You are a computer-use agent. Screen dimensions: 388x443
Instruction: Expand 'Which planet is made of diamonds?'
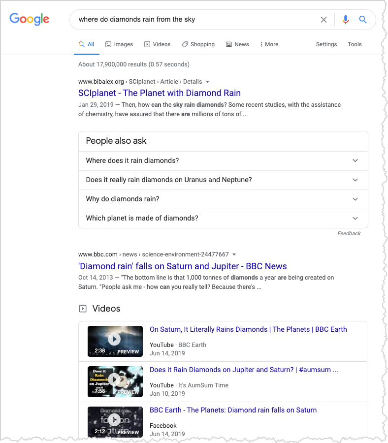[x=223, y=218]
